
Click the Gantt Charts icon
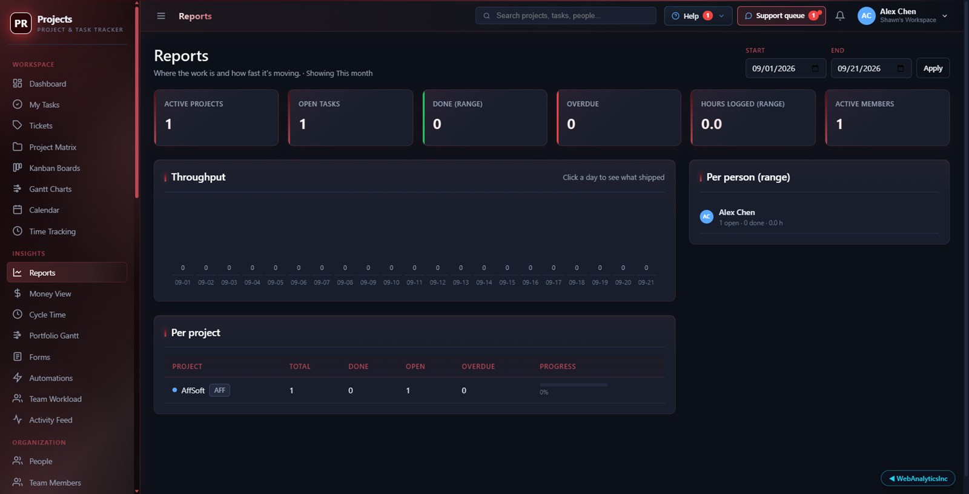18,189
